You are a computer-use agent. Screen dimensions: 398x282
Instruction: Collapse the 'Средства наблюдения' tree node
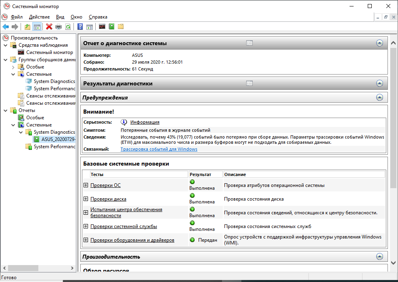(x=6, y=45)
